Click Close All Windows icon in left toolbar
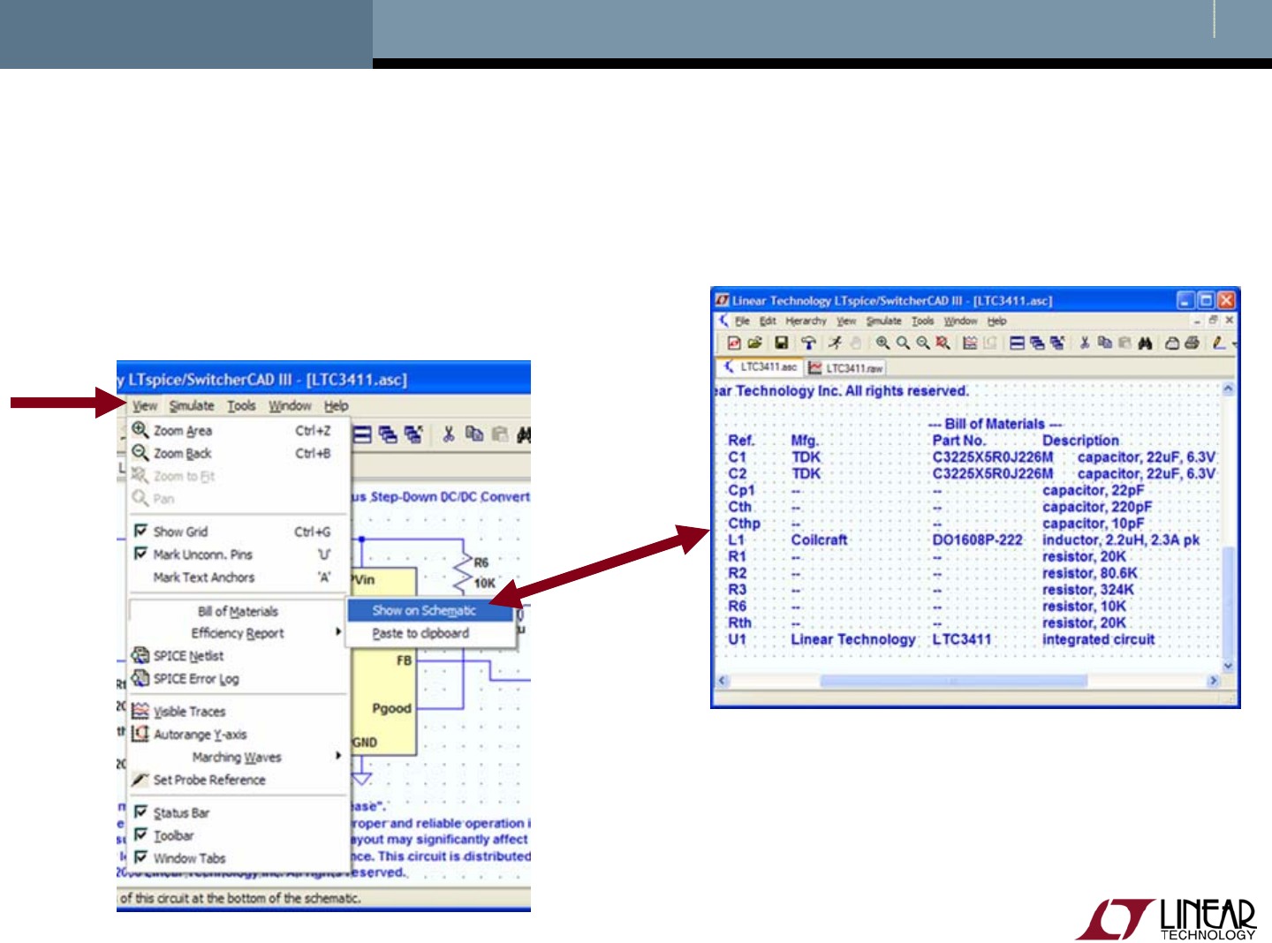 (x=413, y=434)
